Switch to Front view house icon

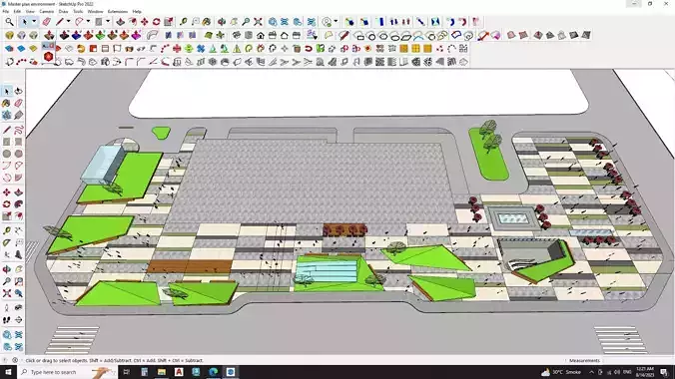(261, 35)
